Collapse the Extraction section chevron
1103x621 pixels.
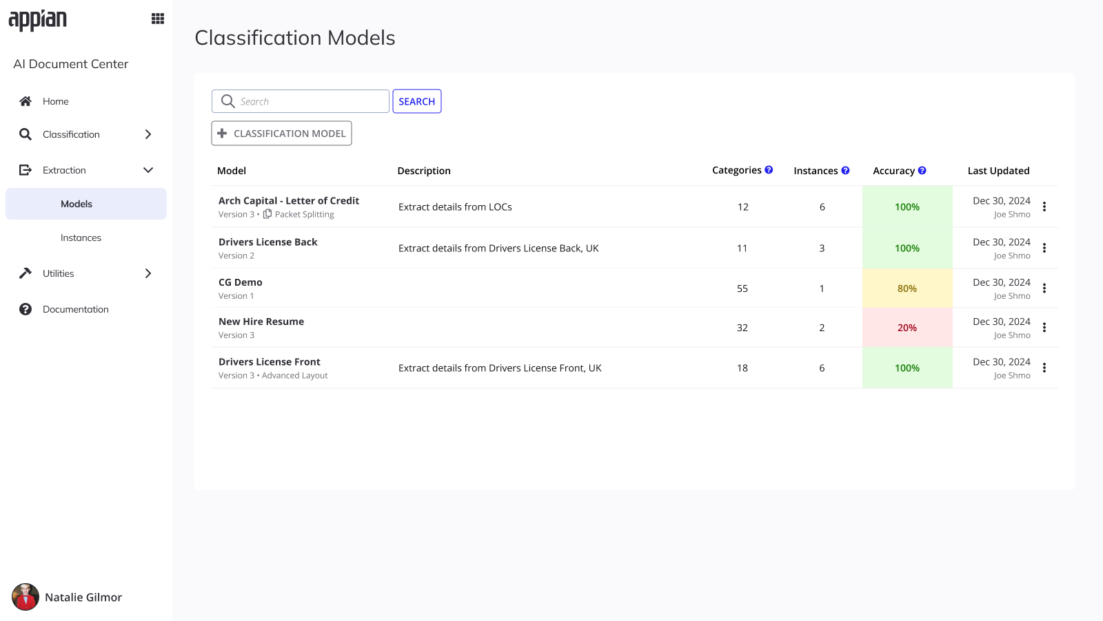point(148,169)
